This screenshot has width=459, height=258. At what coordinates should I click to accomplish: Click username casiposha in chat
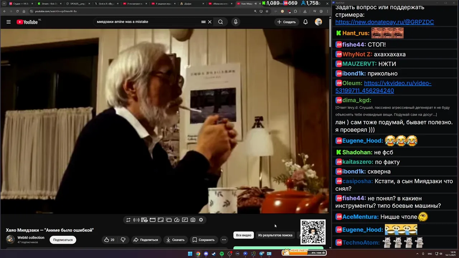point(357,181)
